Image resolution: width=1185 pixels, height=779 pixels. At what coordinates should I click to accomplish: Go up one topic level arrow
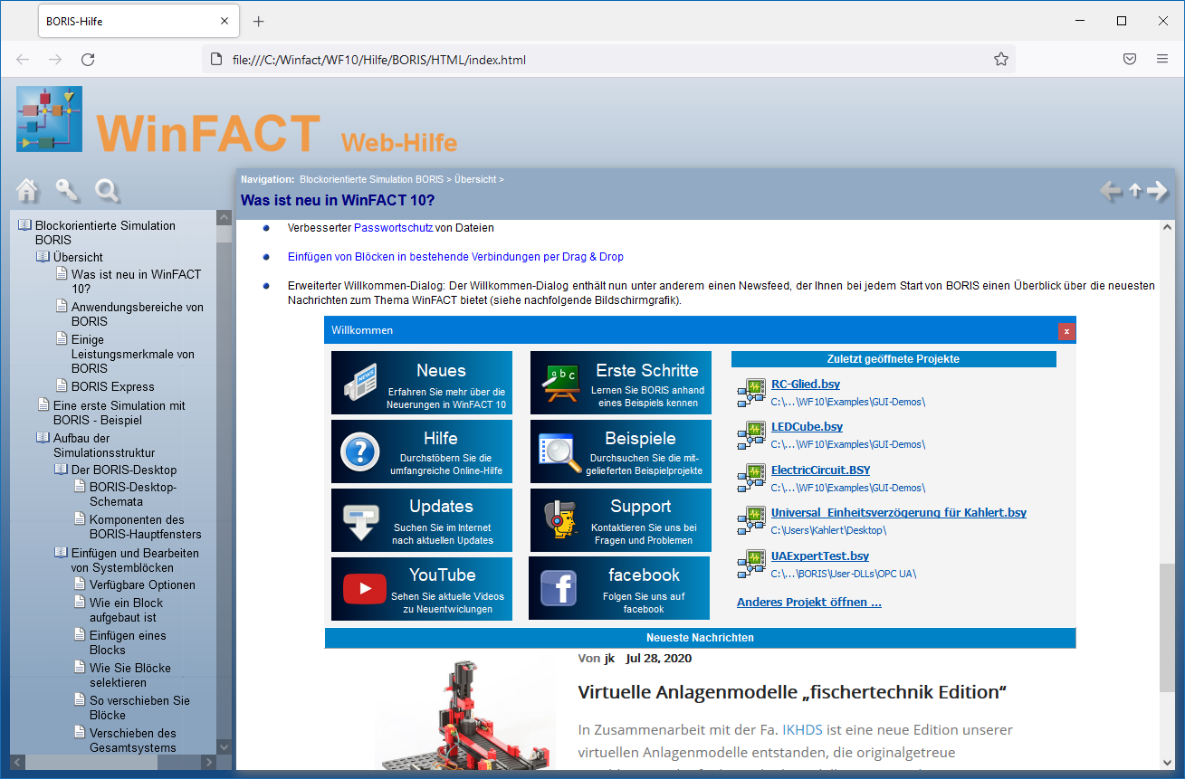click(1135, 190)
